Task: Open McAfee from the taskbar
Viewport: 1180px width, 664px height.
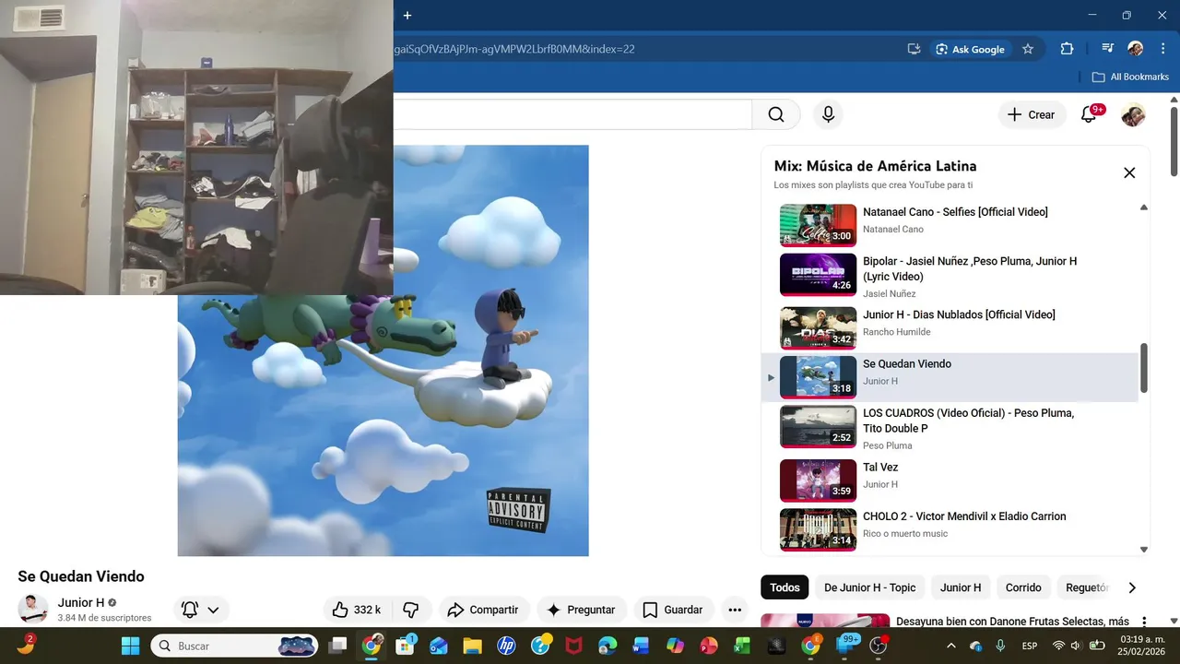Action: (573, 646)
